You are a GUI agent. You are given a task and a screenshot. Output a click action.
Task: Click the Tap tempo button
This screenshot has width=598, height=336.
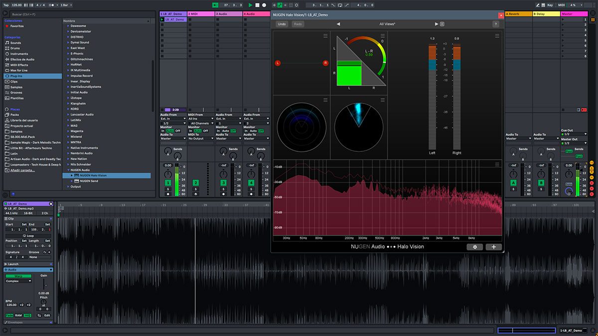point(5,5)
